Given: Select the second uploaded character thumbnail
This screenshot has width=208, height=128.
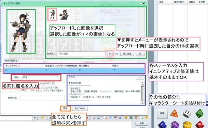Looking at the screenshot, I should (x=64, y=14).
